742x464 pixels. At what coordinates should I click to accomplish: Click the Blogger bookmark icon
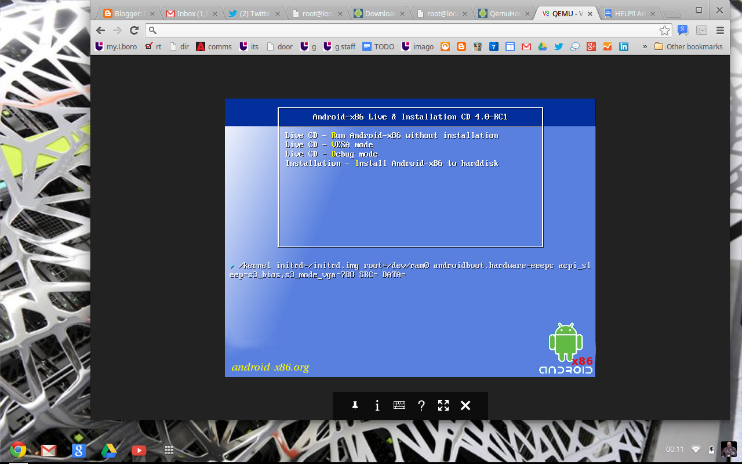click(x=461, y=46)
